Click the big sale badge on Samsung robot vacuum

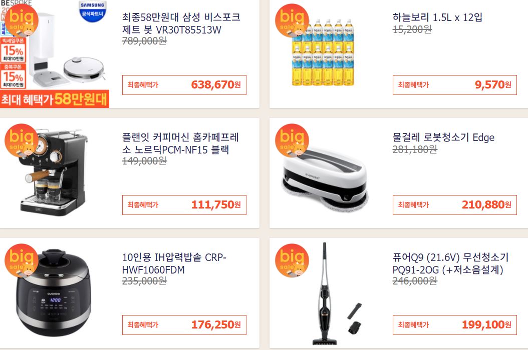(x=21, y=20)
